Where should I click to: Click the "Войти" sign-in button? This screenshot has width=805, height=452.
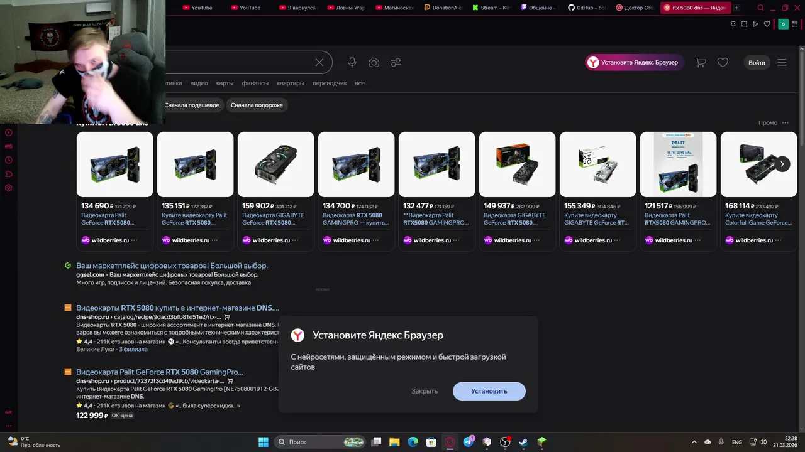(x=757, y=62)
